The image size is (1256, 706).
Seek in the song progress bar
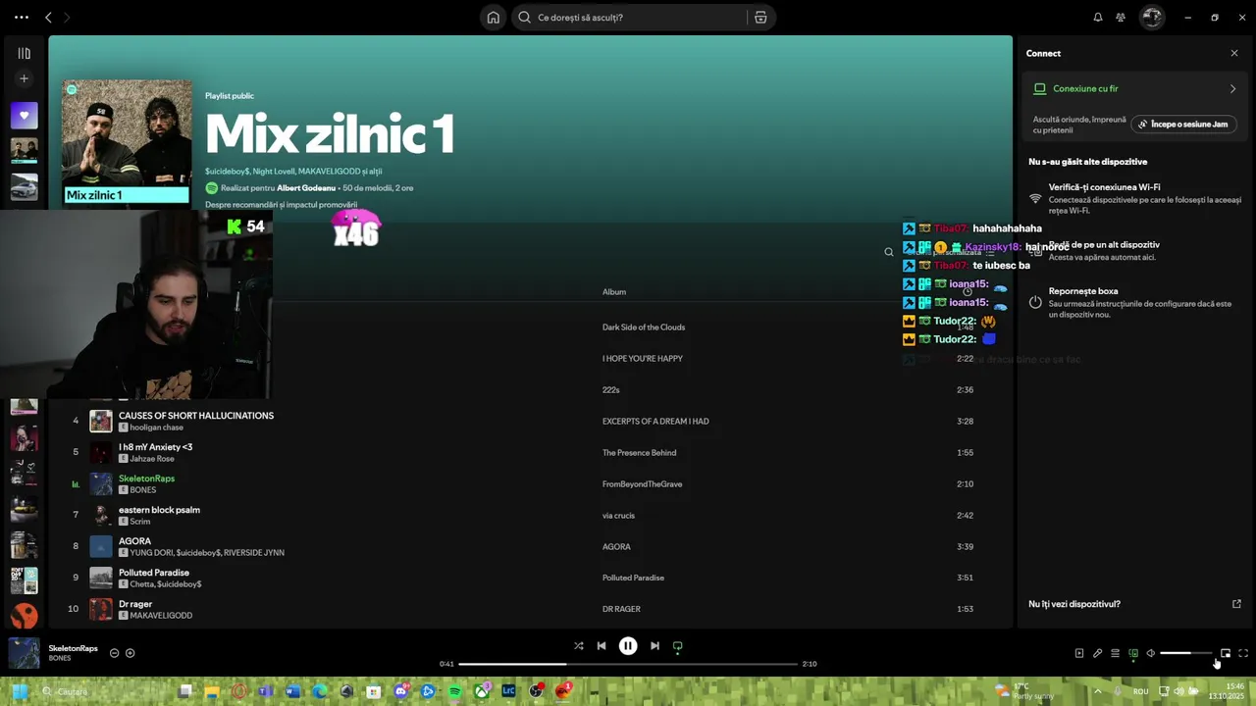click(x=628, y=664)
